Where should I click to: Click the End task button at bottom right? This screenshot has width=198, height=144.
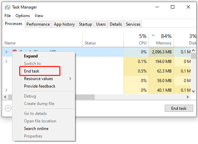pyautogui.click(x=179, y=108)
